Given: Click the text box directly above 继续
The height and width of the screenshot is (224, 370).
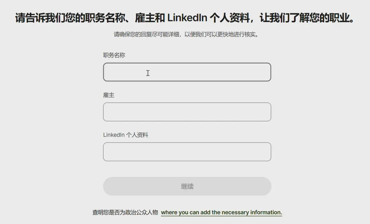Looking at the screenshot, I should pos(187,152).
